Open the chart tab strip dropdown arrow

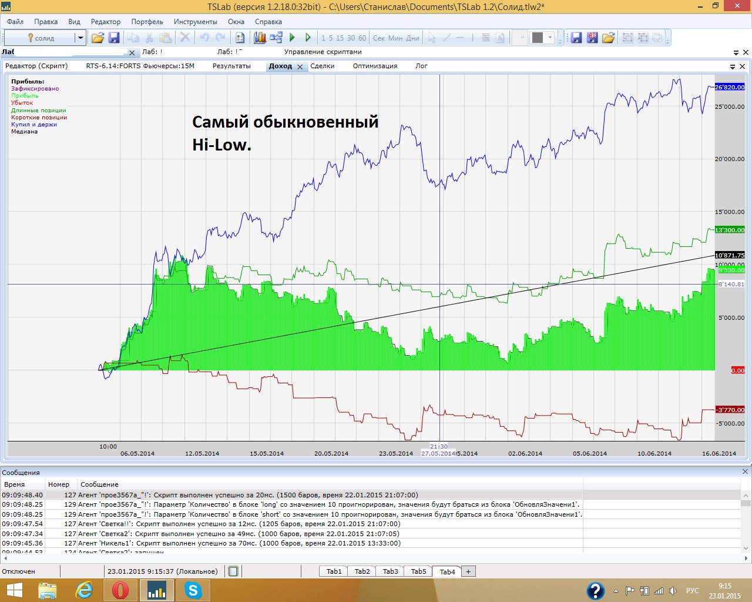tap(733, 66)
